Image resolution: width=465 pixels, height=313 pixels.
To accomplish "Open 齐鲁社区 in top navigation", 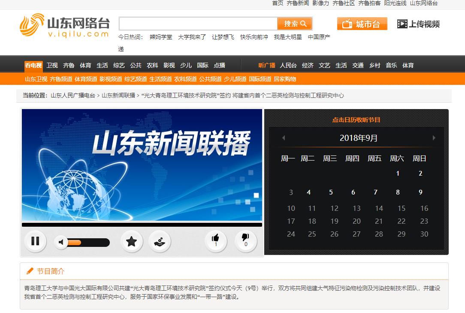I will (x=344, y=3).
